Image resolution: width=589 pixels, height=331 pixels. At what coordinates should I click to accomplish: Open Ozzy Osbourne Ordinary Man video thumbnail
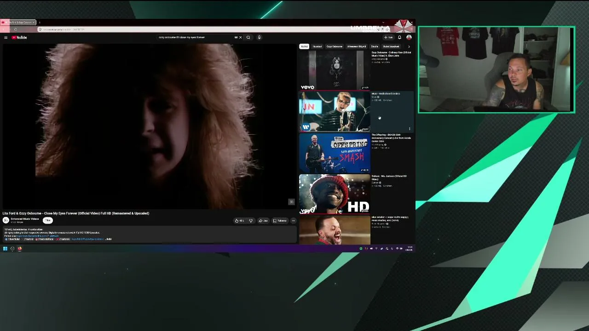click(335, 70)
